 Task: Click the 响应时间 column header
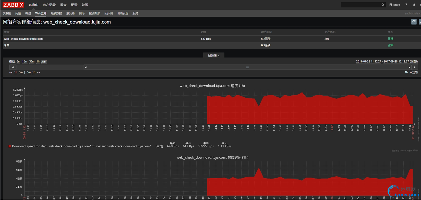coord(266,32)
